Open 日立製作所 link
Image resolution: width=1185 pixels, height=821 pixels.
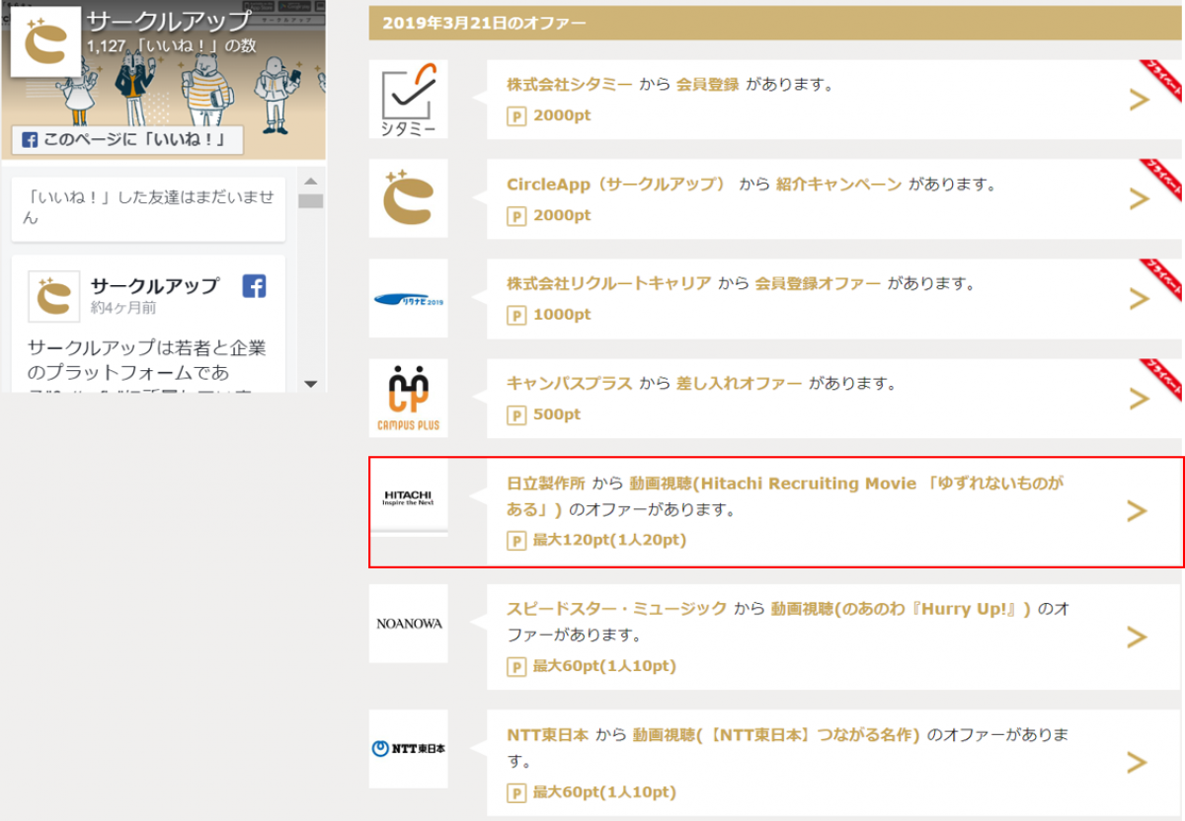(546, 484)
